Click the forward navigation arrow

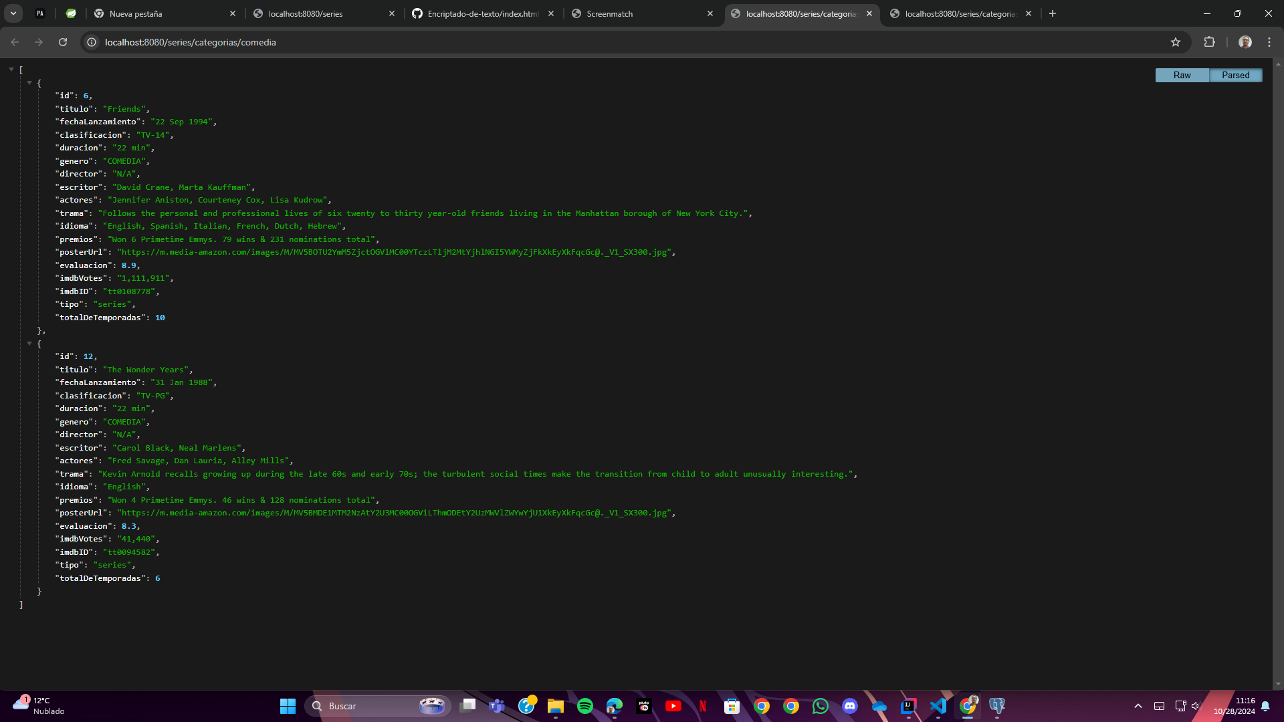pyautogui.click(x=38, y=41)
